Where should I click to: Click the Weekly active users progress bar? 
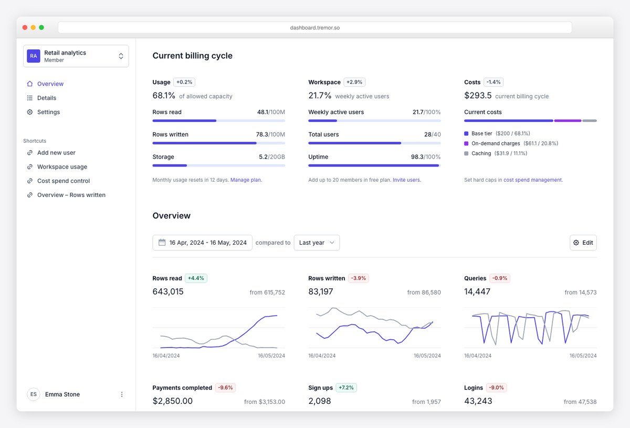tap(374, 121)
